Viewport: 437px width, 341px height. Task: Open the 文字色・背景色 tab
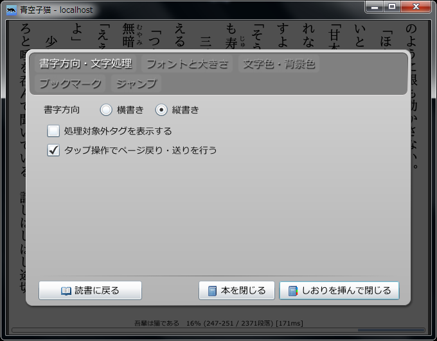coord(279,63)
